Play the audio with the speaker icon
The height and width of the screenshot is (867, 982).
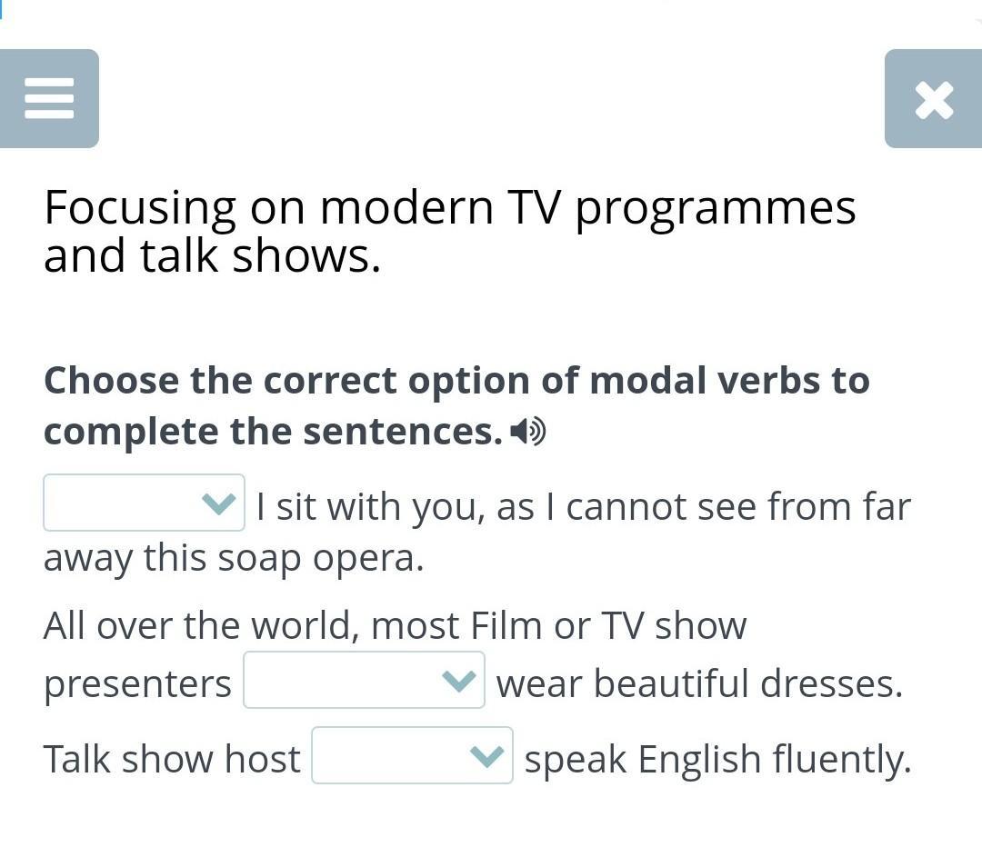[x=527, y=432]
